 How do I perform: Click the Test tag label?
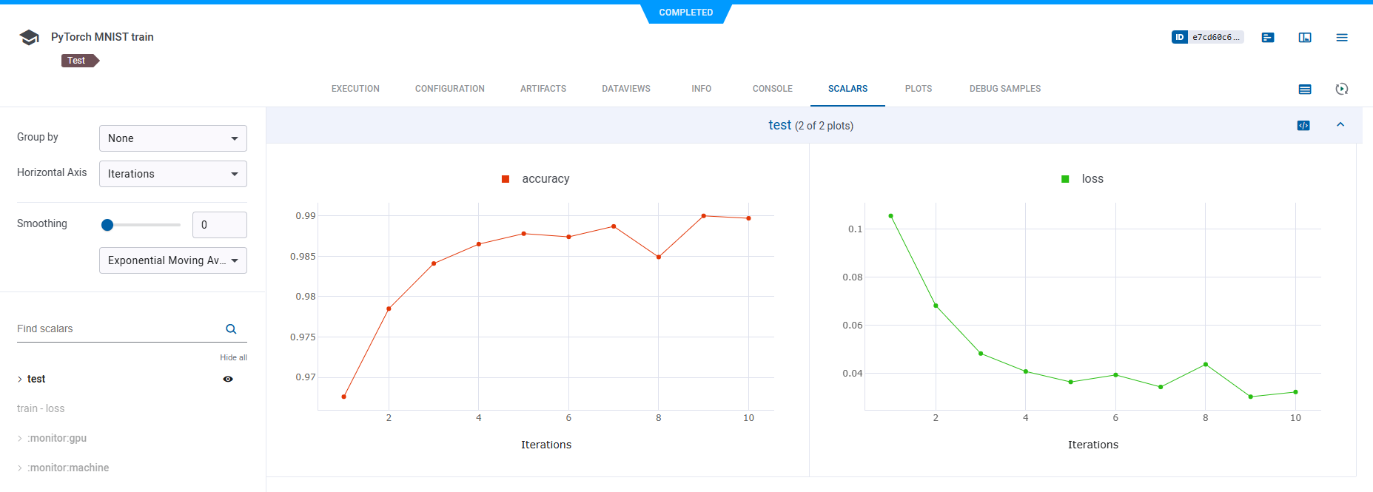click(77, 61)
